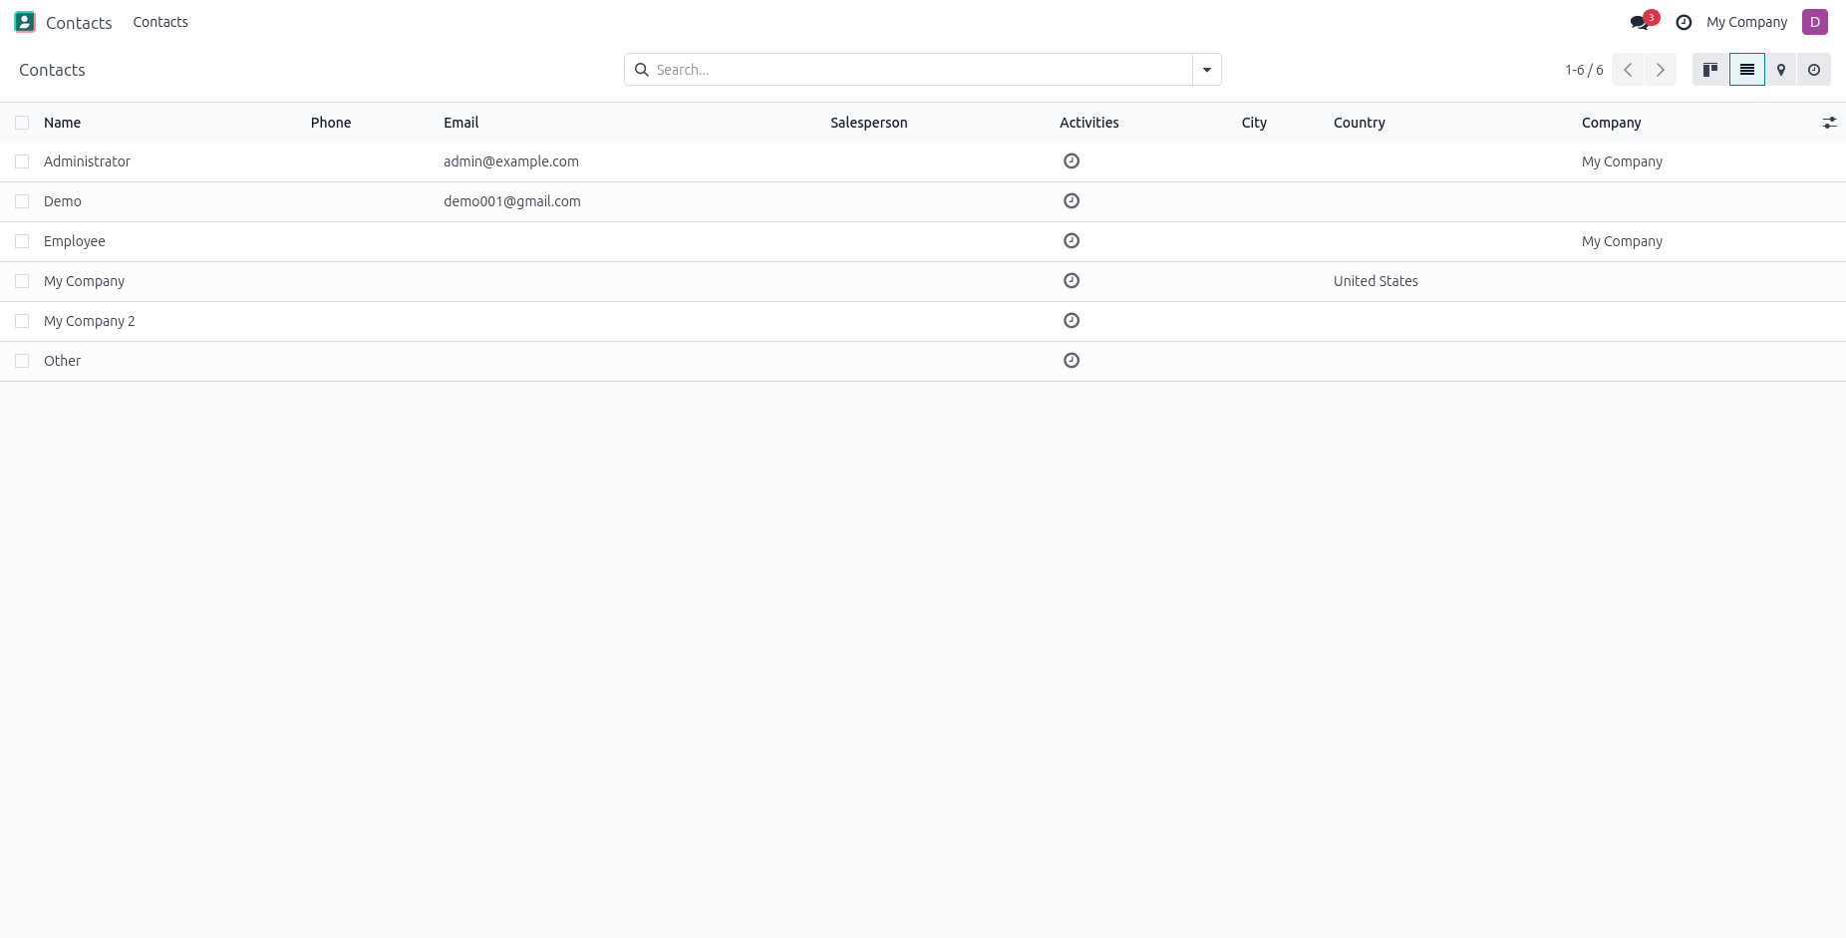Sort by Country column header
The height and width of the screenshot is (938, 1846).
1360,123
